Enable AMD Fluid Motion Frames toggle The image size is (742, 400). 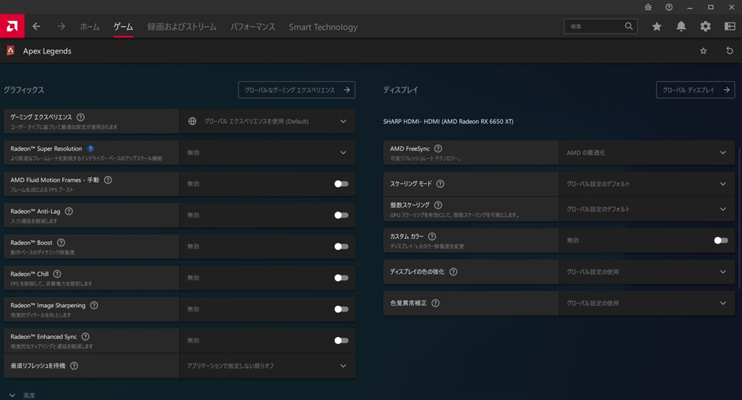click(341, 184)
